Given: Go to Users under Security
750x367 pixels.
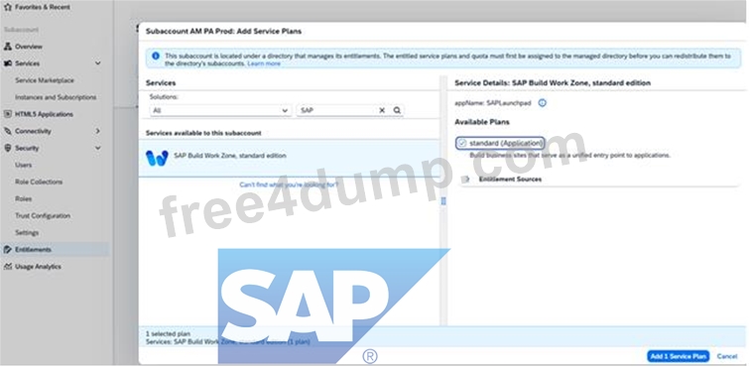Looking at the screenshot, I should coord(24,165).
